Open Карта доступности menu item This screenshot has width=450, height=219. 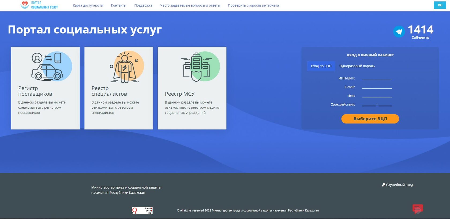click(88, 5)
